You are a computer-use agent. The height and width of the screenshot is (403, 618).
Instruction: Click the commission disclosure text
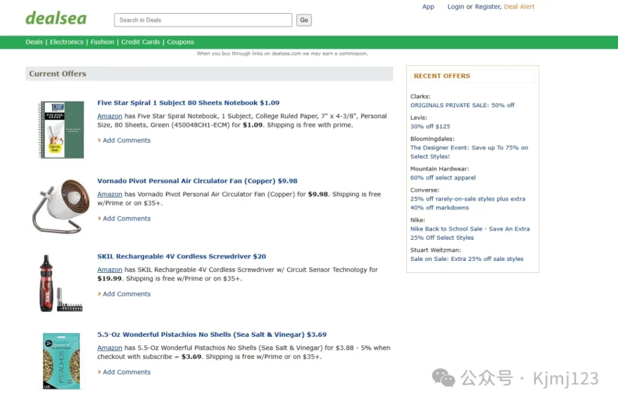(x=282, y=54)
